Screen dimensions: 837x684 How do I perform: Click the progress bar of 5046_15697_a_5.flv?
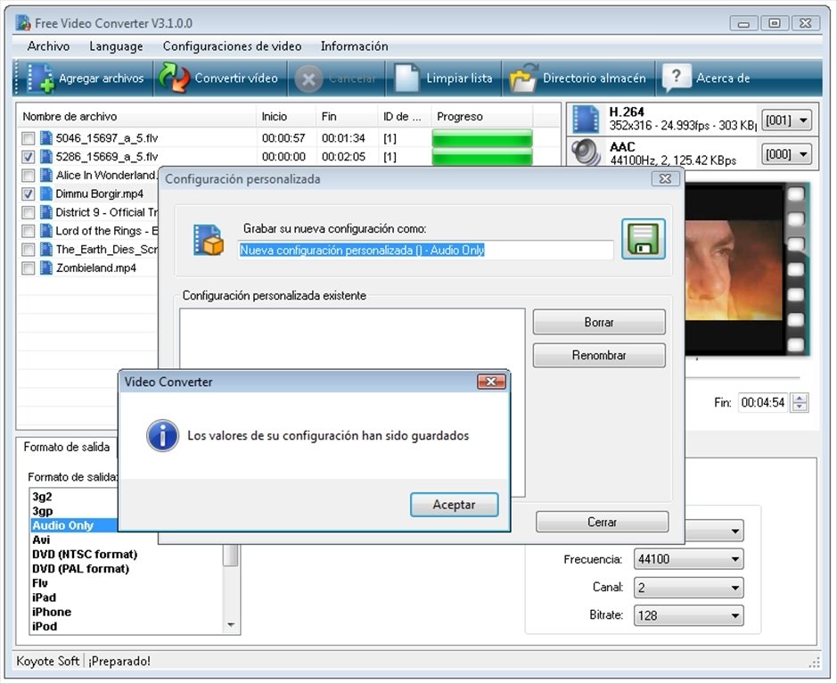[482, 138]
